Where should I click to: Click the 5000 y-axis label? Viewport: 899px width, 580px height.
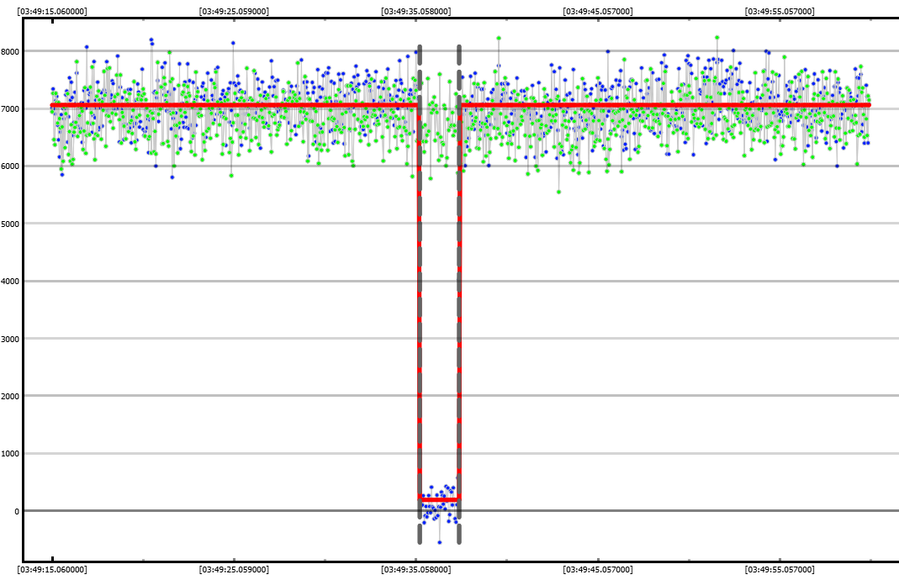pos(10,224)
